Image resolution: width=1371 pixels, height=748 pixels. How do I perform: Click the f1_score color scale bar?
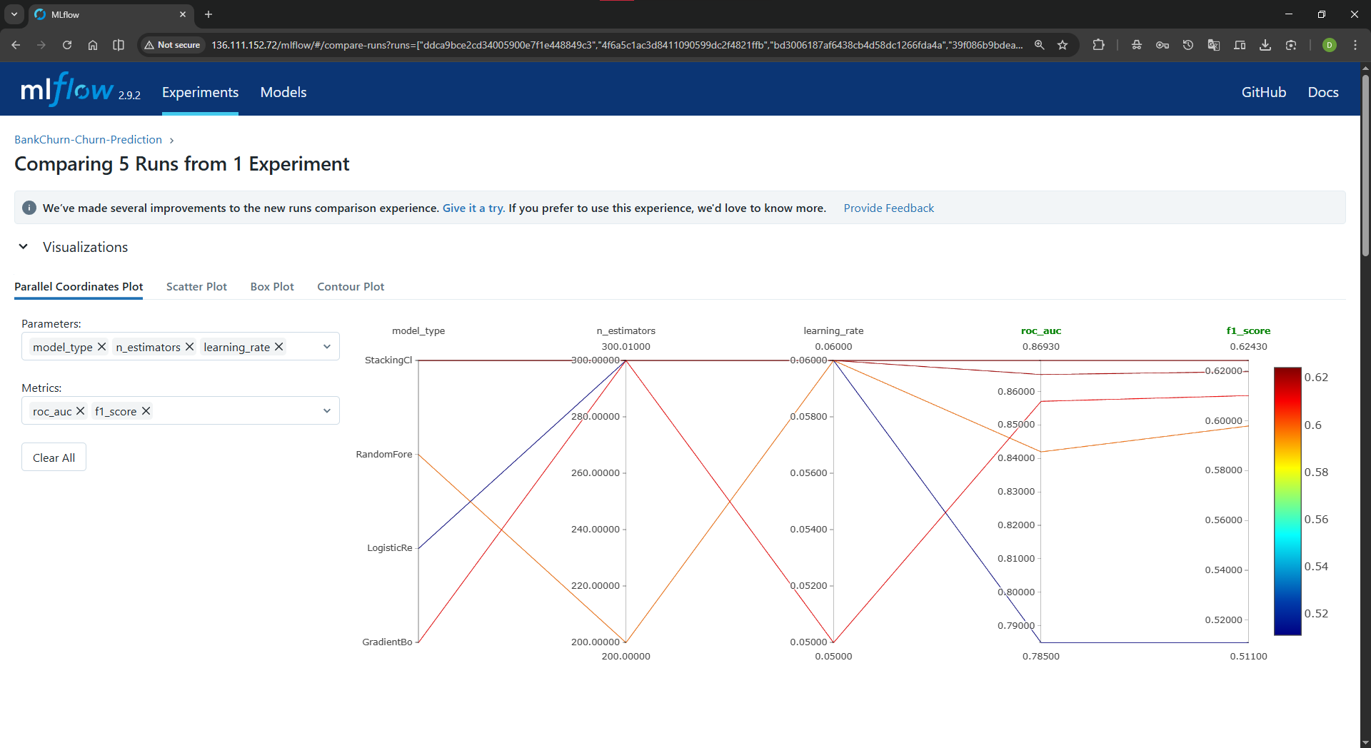click(1287, 501)
